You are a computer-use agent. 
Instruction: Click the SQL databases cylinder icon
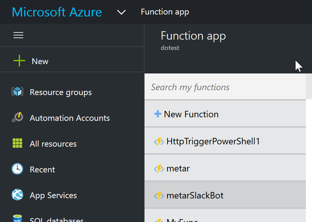click(x=17, y=218)
